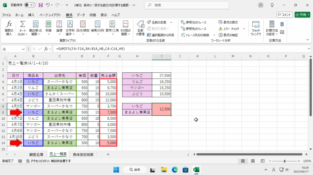This screenshot has width=313, height=175.
Task: Open Recently Used functions (最近使った関数)
Action: point(36,28)
